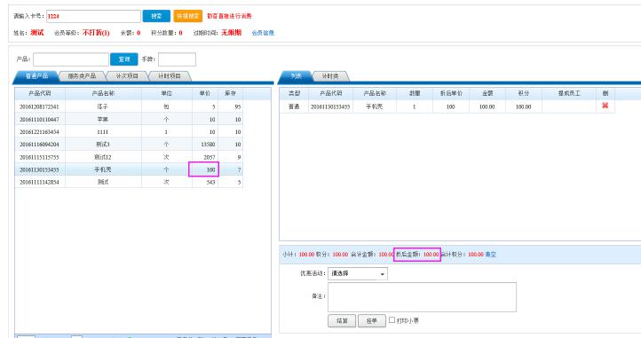Viewport: 641px width, 338px height.
Task: Click the 折后单价 column header in cart
Action: (451, 94)
